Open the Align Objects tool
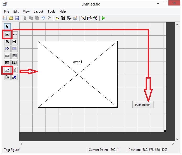The width and height of the screenshot is (182, 155). pos(57,18)
